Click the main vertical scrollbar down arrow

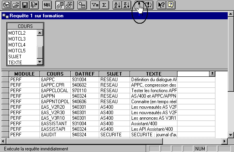pos(231,135)
